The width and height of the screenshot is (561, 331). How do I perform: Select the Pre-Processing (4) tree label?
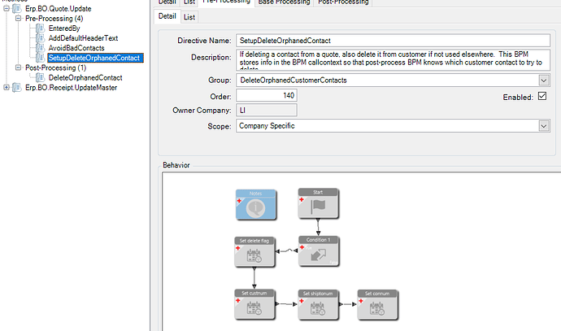click(54, 18)
